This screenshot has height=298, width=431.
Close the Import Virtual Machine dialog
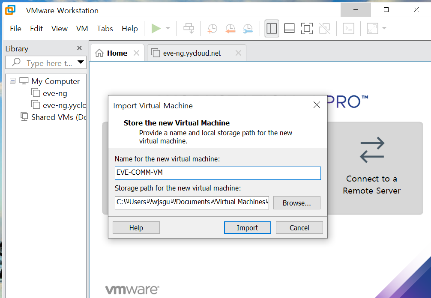pos(317,104)
